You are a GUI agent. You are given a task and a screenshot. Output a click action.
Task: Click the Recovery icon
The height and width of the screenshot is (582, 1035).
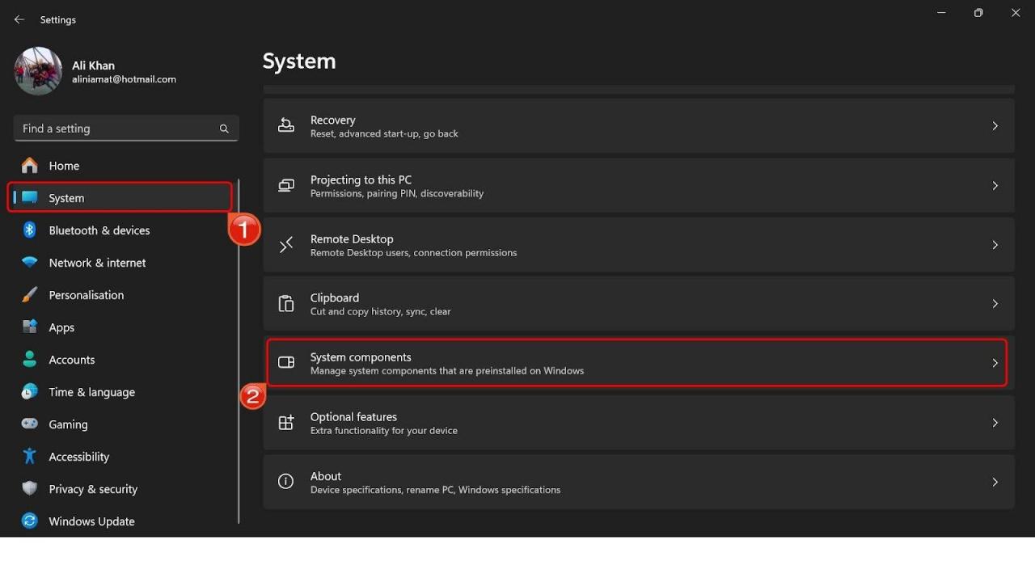(x=286, y=126)
